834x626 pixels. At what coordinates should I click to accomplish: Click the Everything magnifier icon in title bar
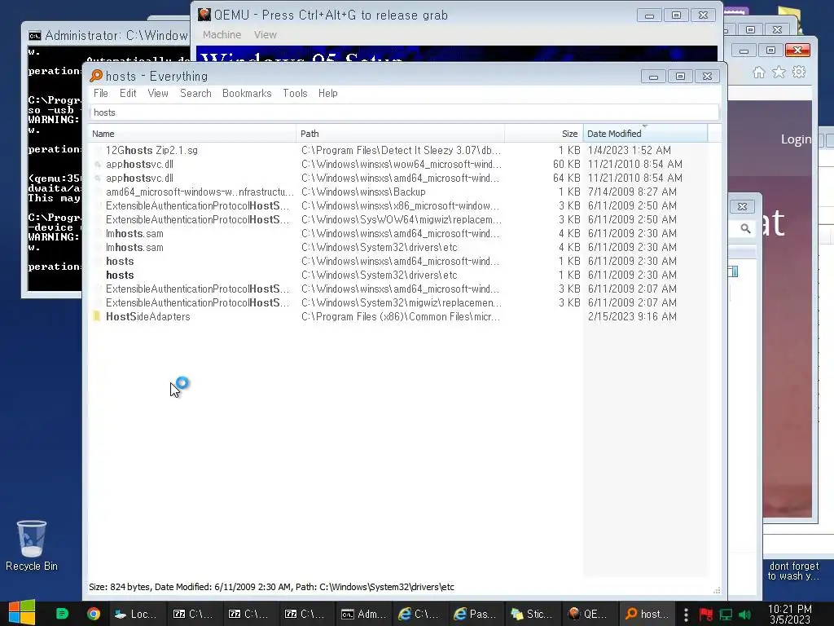[96, 76]
